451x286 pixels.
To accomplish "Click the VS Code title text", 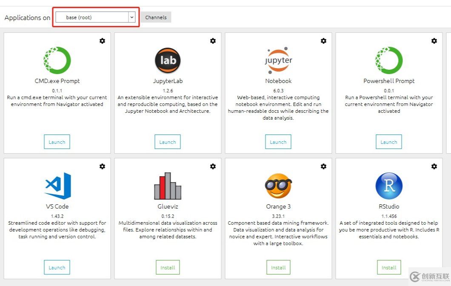I will [57, 206].
